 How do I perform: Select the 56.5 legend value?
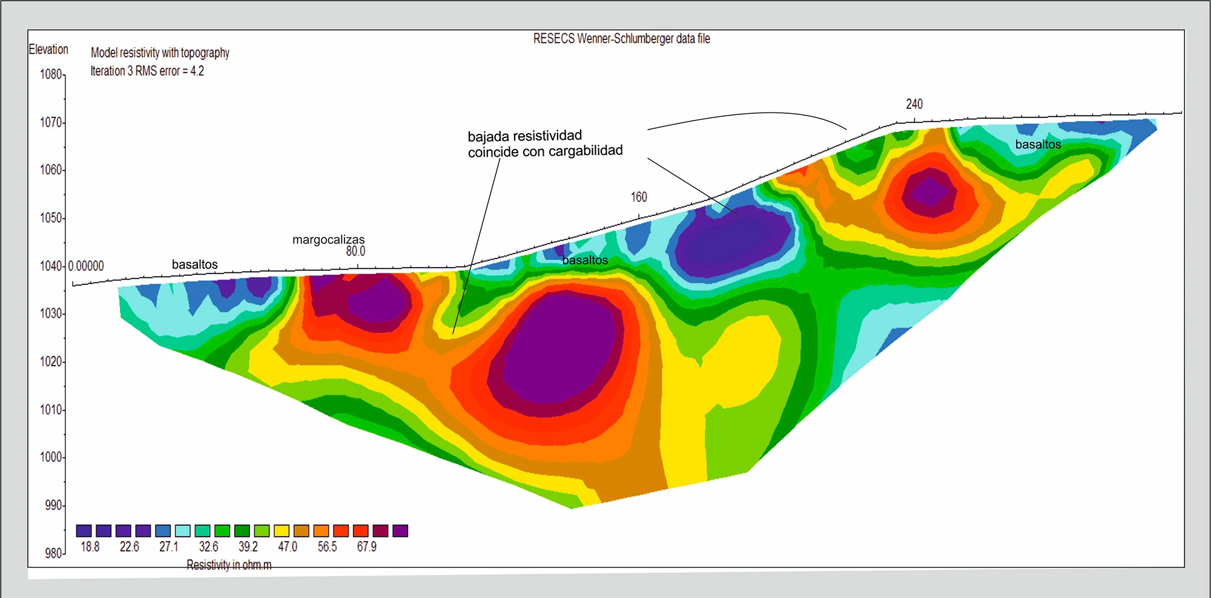pos(327,547)
